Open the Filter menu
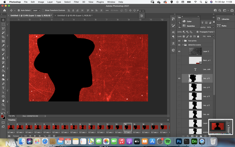Screen dimensions: 235x147 76,2
